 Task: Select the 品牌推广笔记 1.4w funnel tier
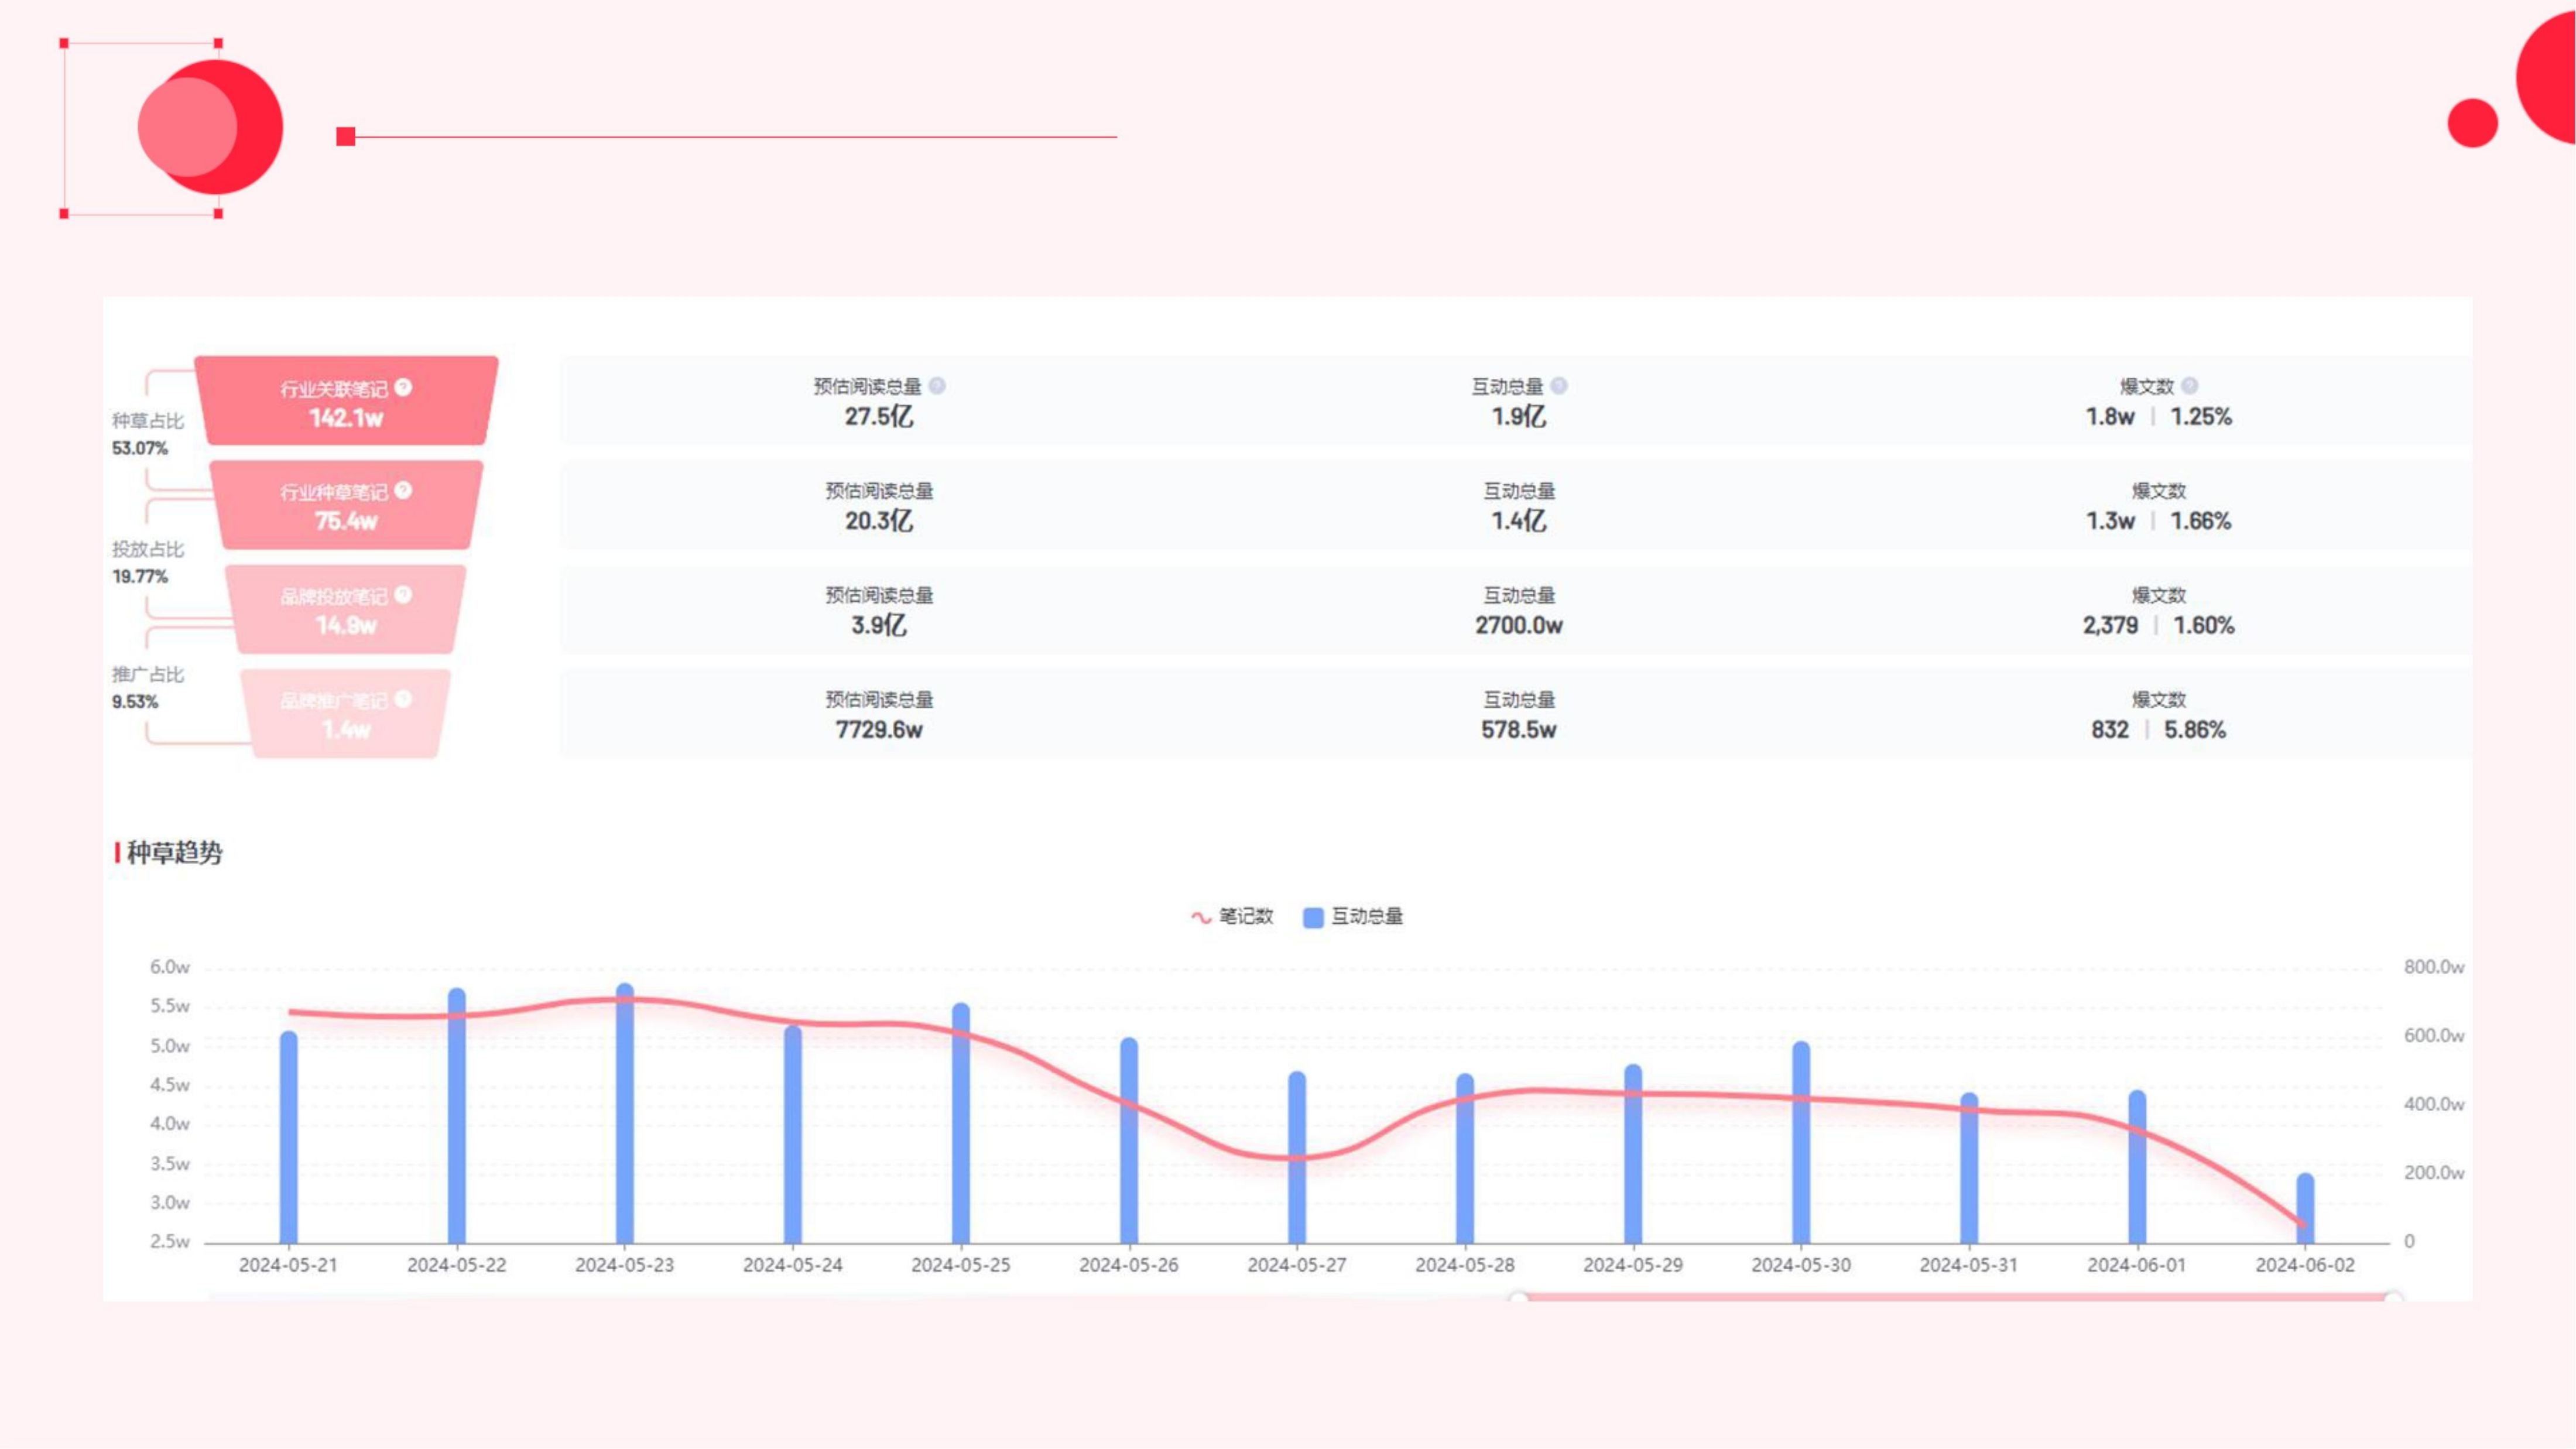point(346,714)
